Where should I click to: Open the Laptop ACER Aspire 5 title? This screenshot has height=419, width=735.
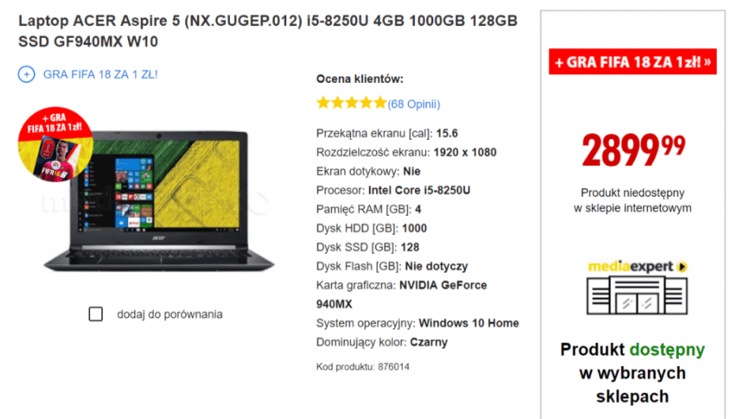pos(268,31)
